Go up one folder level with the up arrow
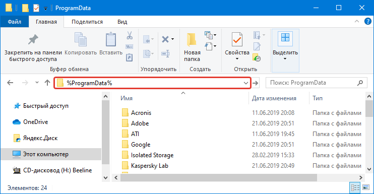Image resolution: width=374 pixels, height=194 pixels. tap(47, 83)
